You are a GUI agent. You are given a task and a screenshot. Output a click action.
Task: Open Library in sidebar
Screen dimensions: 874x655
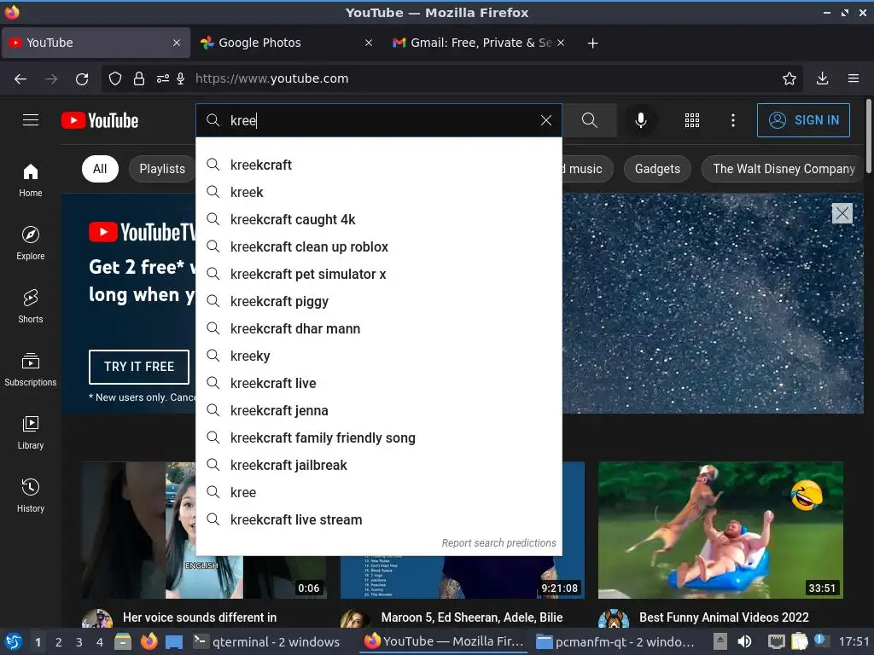[x=31, y=432]
